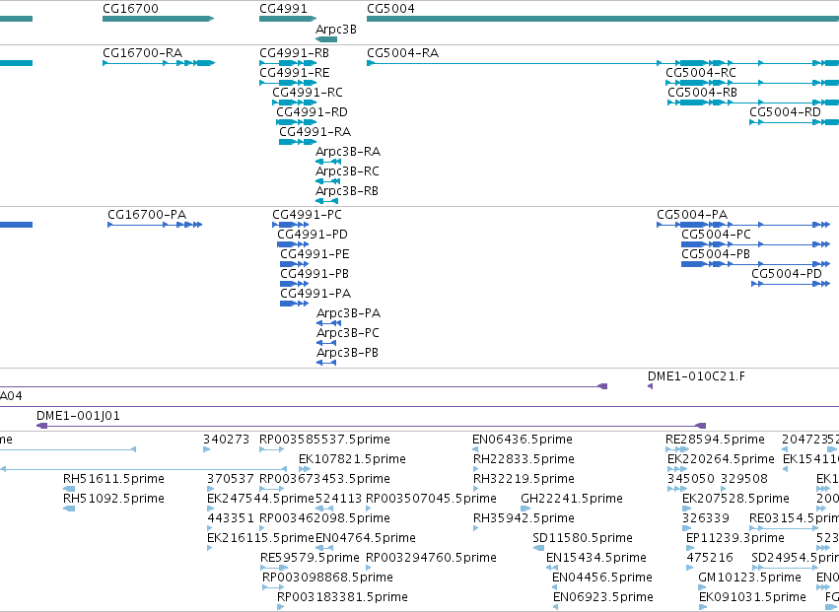Open the CG4991-RD transcript label

312,112
